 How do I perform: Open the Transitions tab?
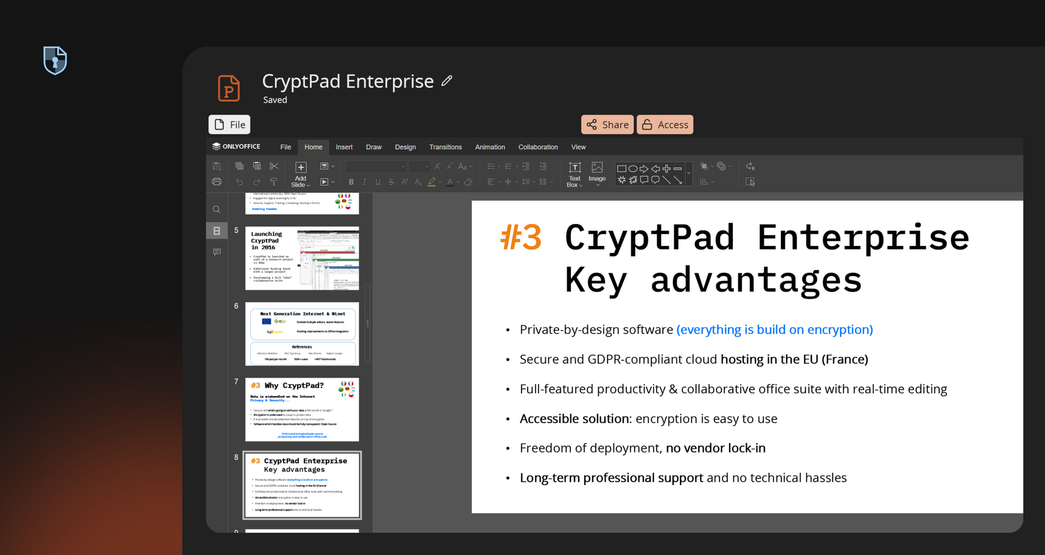445,147
